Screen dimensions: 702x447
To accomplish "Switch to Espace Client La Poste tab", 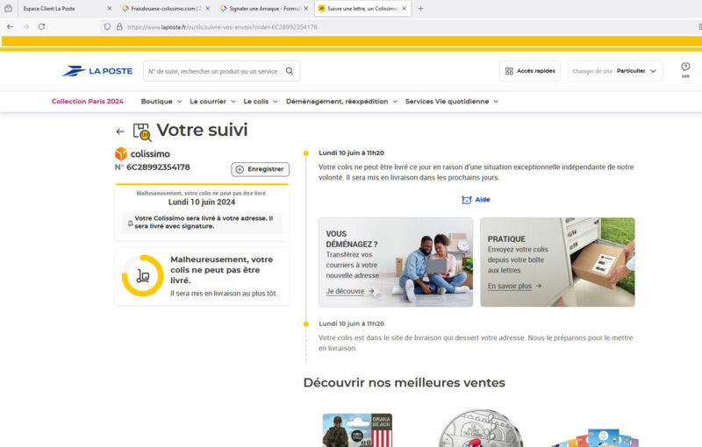I will (x=62, y=9).
